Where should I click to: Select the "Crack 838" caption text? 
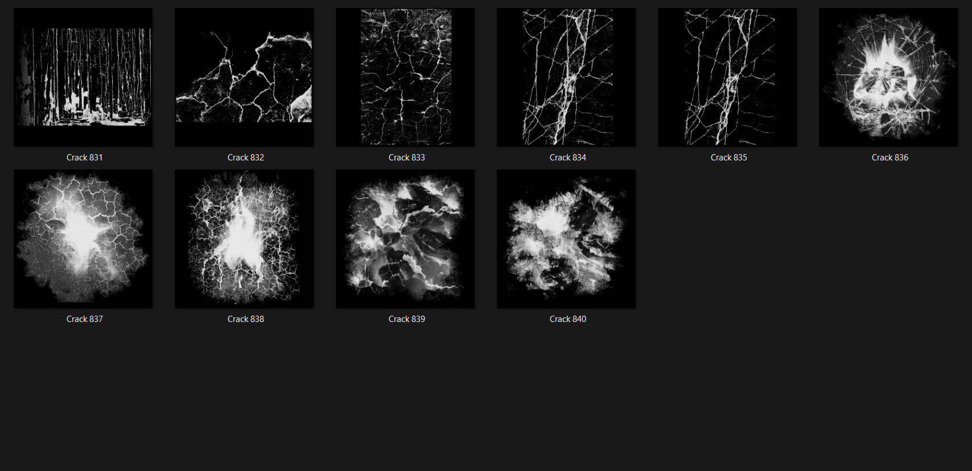tap(246, 319)
